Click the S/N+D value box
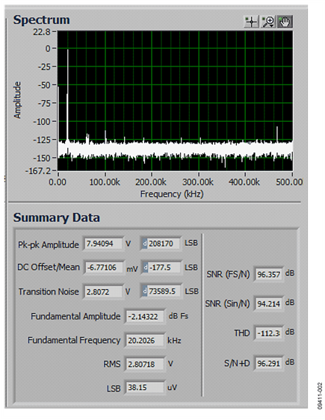The height and width of the screenshot is (420, 325). [x=268, y=363]
